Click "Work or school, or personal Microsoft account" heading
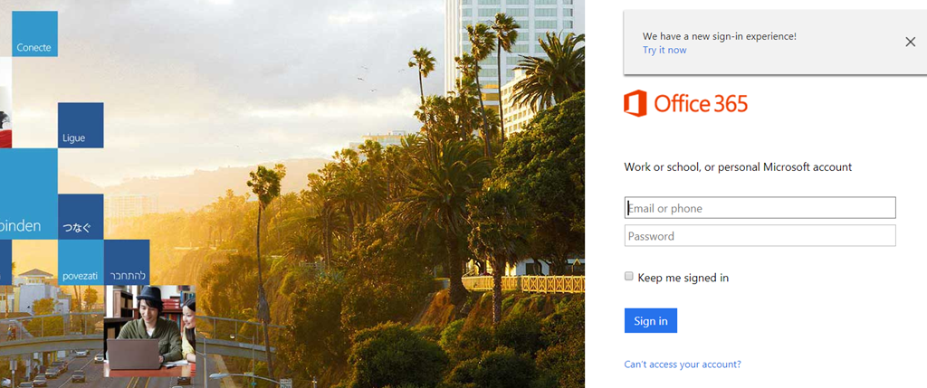The image size is (927, 388). (x=738, y=167)
